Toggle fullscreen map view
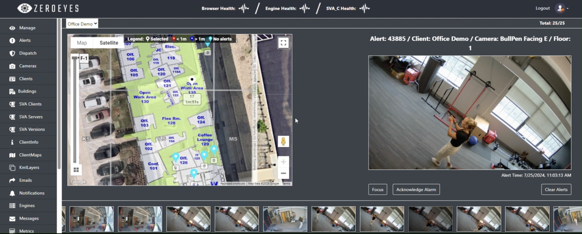 (283, 43)
